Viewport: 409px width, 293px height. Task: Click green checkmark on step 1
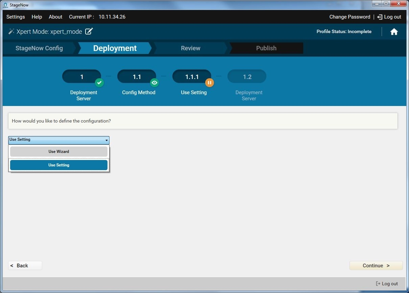[x=99, y=82]
